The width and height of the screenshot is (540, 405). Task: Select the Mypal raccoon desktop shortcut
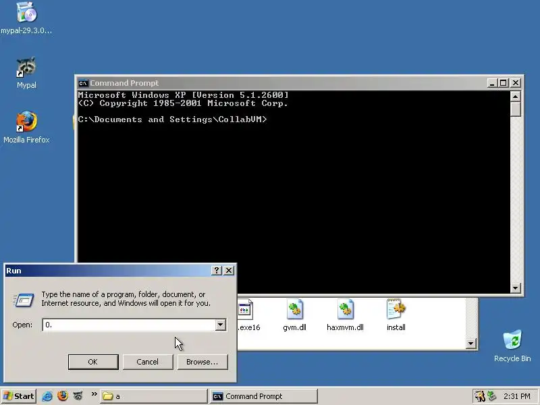(x=26, y=67)
